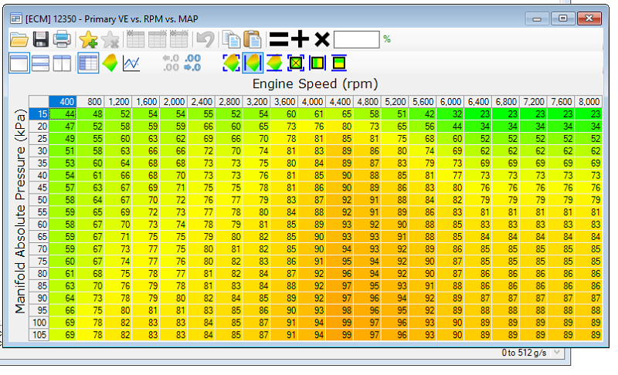618x375 pixels.
Task: Add table to favorites with star-plus icon
Action: [x=88, y=39]
